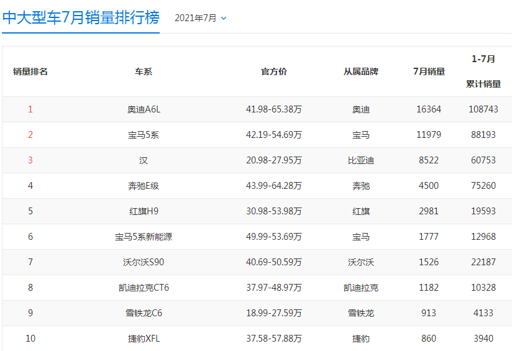Click the price 41.98-65.38万 for 奥迪A6L

[x=274, y=109]
